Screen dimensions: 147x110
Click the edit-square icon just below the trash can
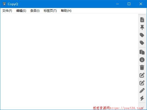pos(142,75)
